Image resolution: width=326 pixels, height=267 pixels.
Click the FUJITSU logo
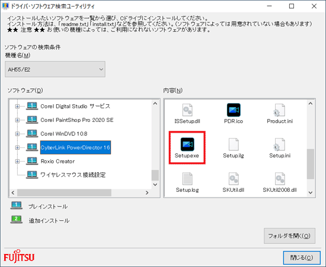click(x=19, y=256)
